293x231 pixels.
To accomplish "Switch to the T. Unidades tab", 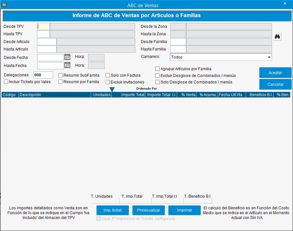I will [x=102, y=196].
